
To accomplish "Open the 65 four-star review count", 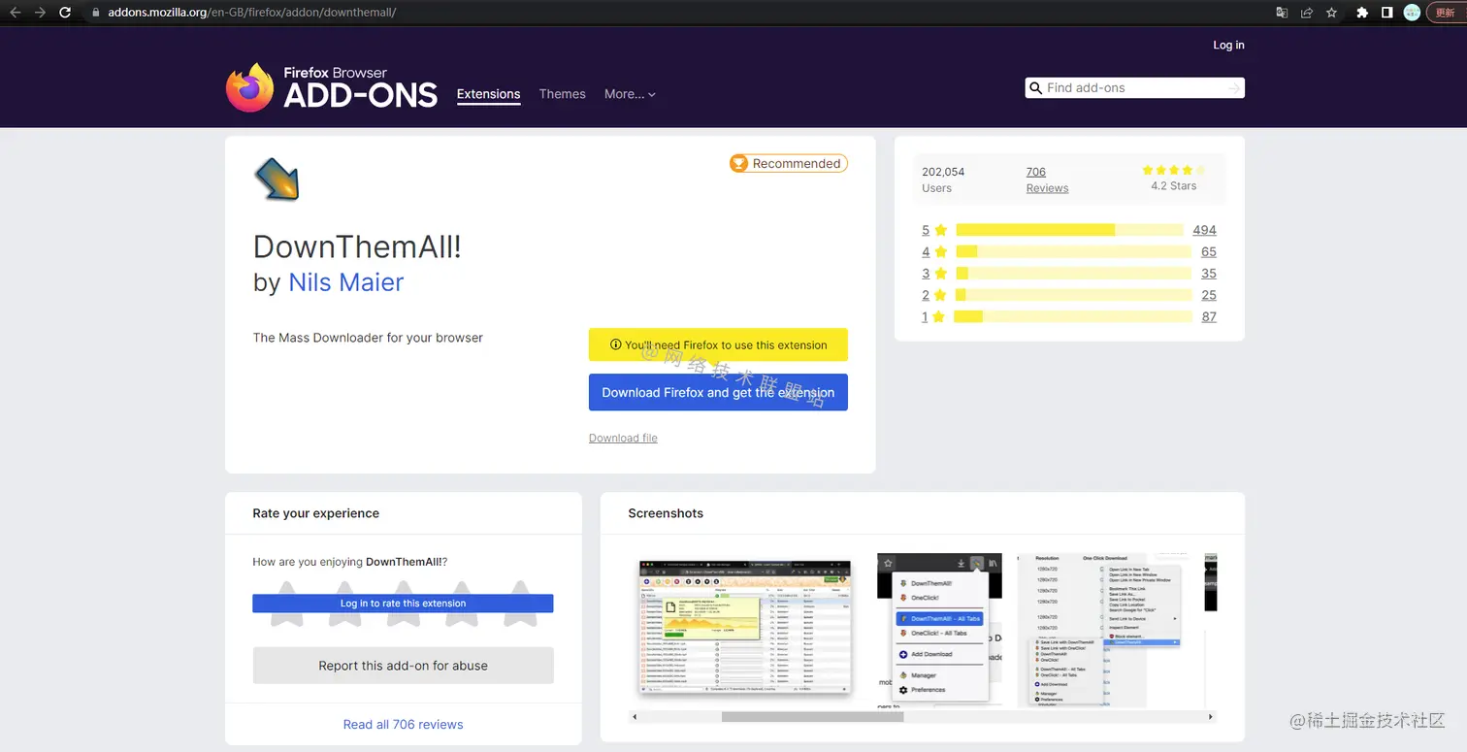I will 1208,251.
